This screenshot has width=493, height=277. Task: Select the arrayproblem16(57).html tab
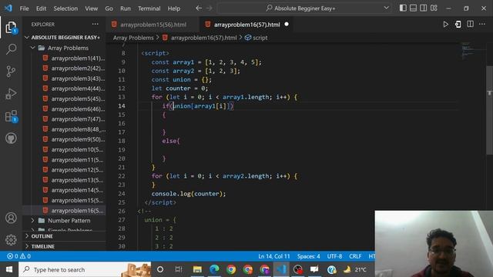[x=246, y=25]
